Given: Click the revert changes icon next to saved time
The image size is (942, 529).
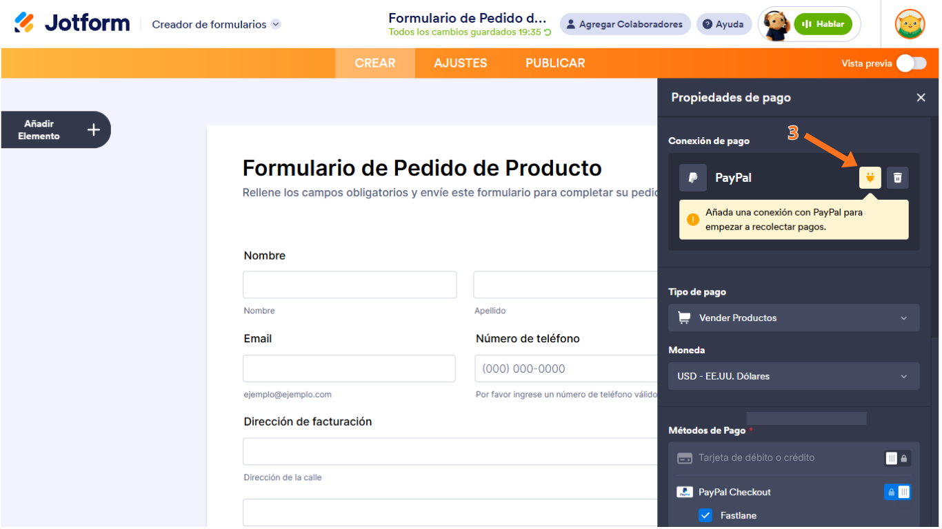Looking at the screenshot, I should pyautogui.click(x=548, y=32).
